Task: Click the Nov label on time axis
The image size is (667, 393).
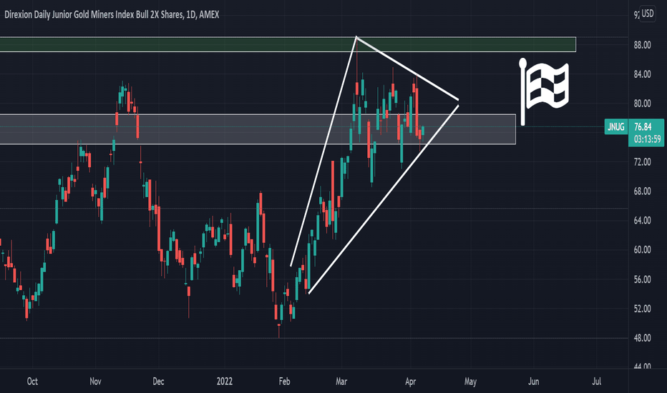Action: point(95,382)
